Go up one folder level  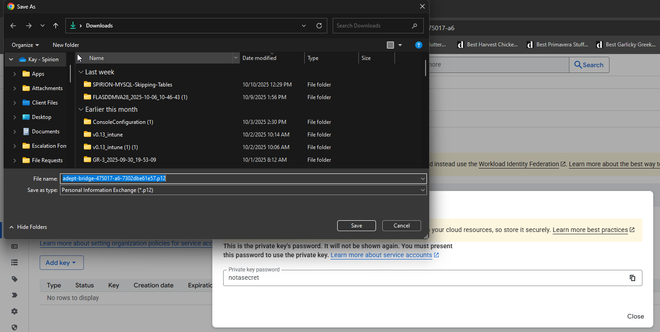click(56, 26)
